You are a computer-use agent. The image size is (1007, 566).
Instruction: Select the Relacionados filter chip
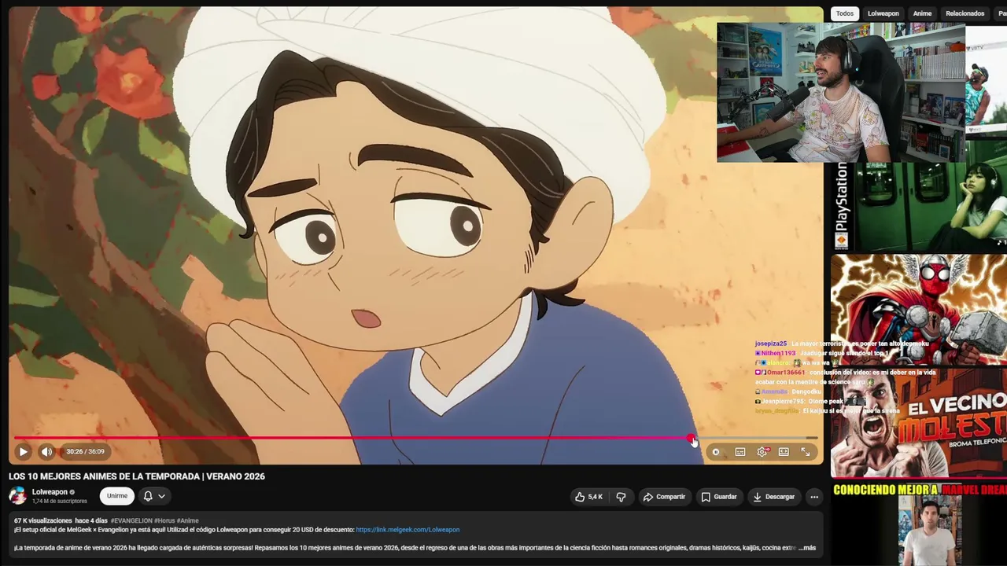point(965,13)
